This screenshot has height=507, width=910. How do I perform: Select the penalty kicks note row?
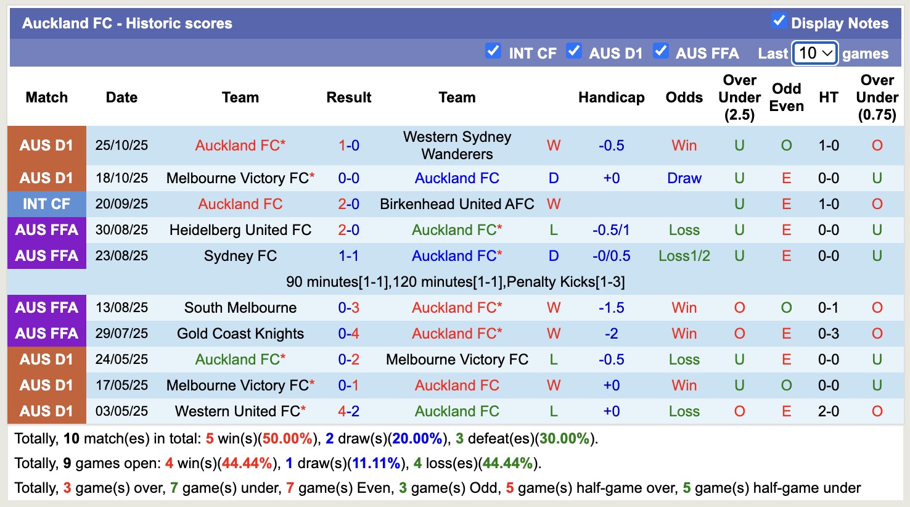455,281
